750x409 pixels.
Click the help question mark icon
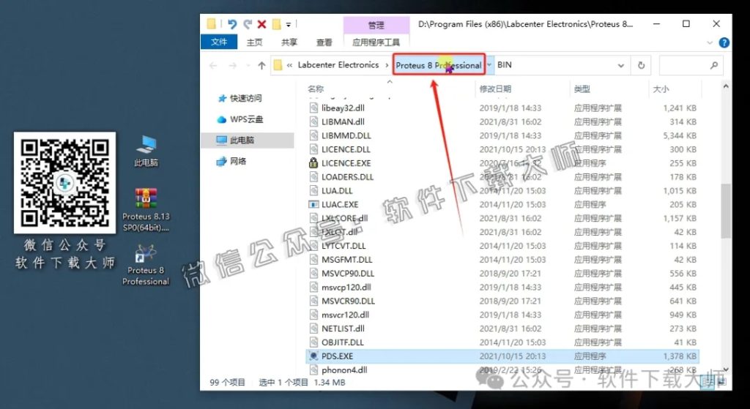[724, 42]
